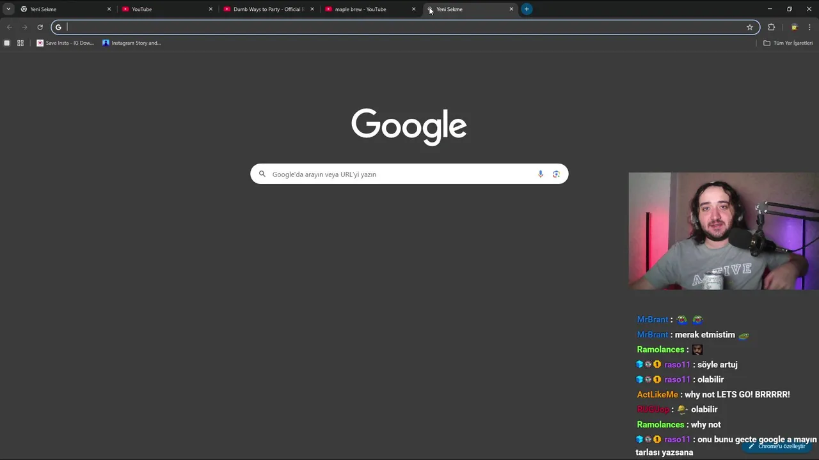Screen dimensions: 819x460
Task: Open the apps grid shortcut in bookmarks bar
Action: [20, 43]
